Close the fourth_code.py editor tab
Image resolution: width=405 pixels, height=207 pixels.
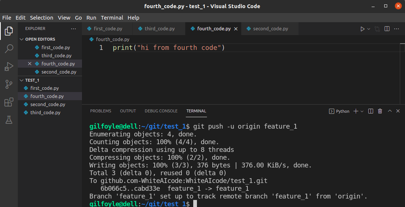(x=236, y=29)
